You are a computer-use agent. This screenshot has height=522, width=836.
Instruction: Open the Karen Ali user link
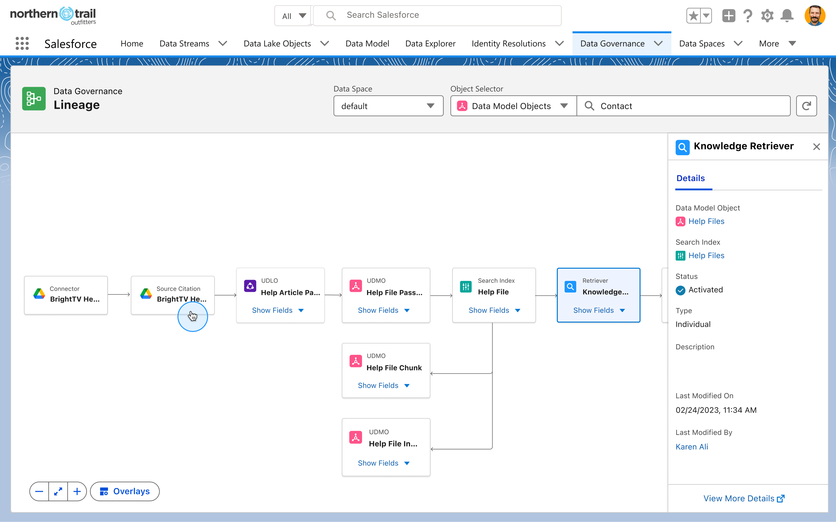click(692, 447)
